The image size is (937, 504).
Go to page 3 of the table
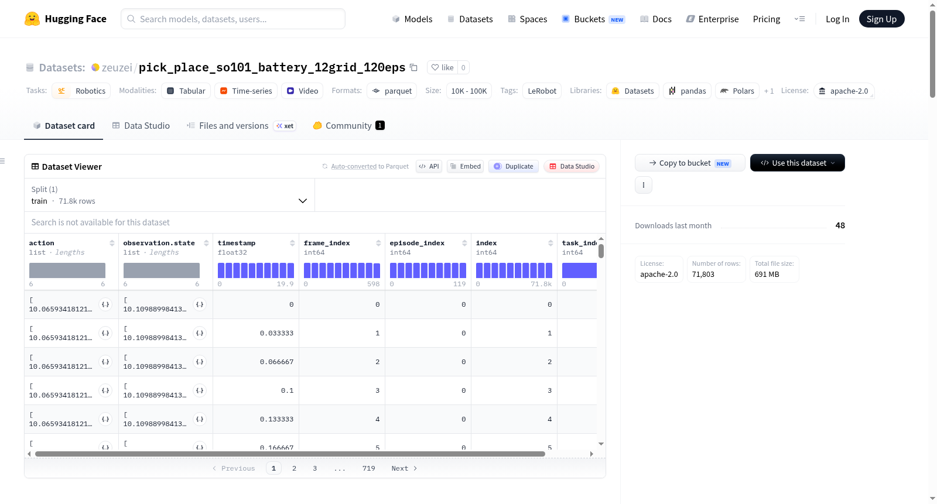click(x=314, y=468)
